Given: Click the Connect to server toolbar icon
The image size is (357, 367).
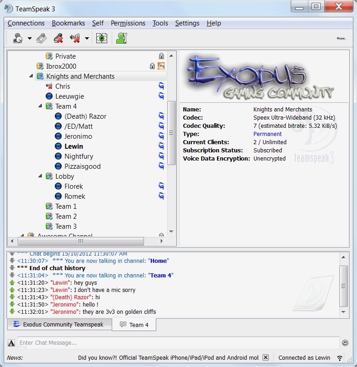Looking at the screenshot, I should click(x=18, y=38).
